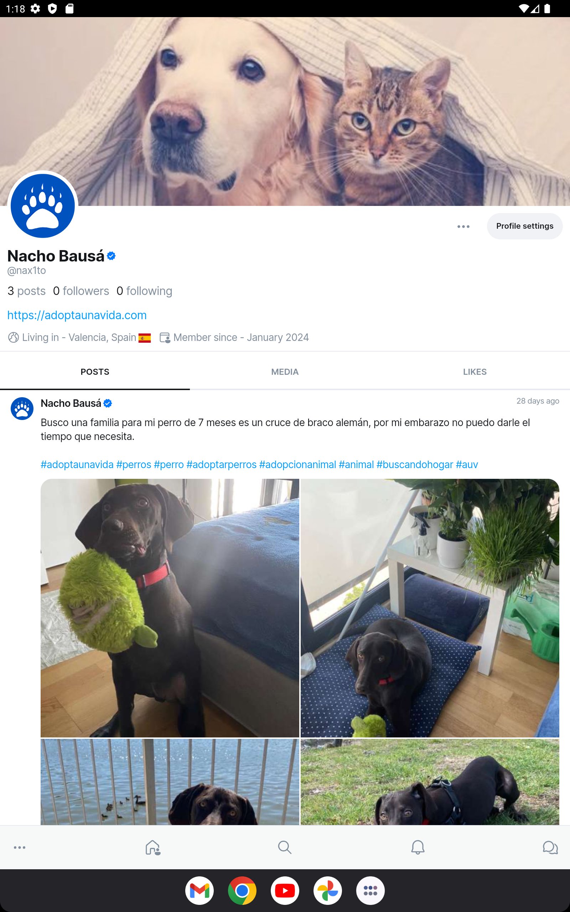Open profile options three-dots menu

click(x=463, y=227)
